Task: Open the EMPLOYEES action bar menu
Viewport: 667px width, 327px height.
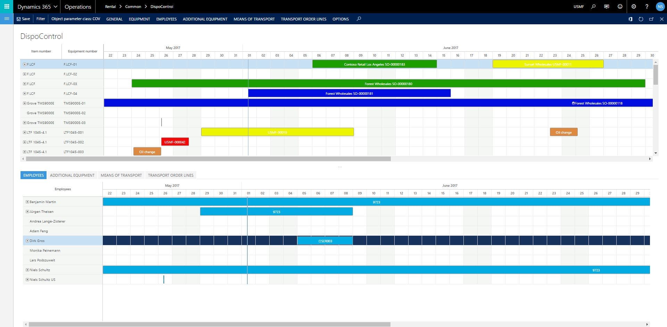Action: coord(166,19)
